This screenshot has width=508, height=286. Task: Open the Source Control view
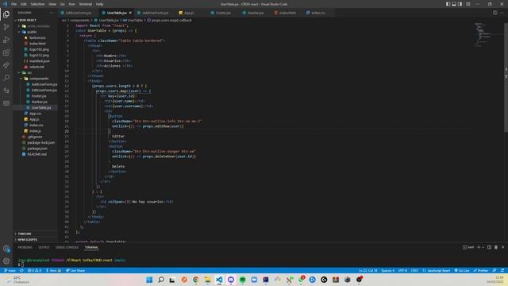pos(6,27)
